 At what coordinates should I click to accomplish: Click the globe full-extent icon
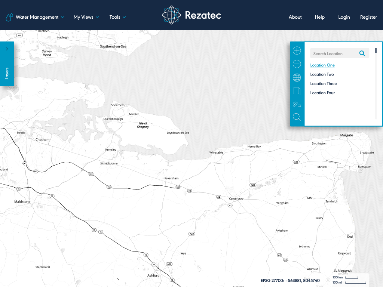coord(297,78)
